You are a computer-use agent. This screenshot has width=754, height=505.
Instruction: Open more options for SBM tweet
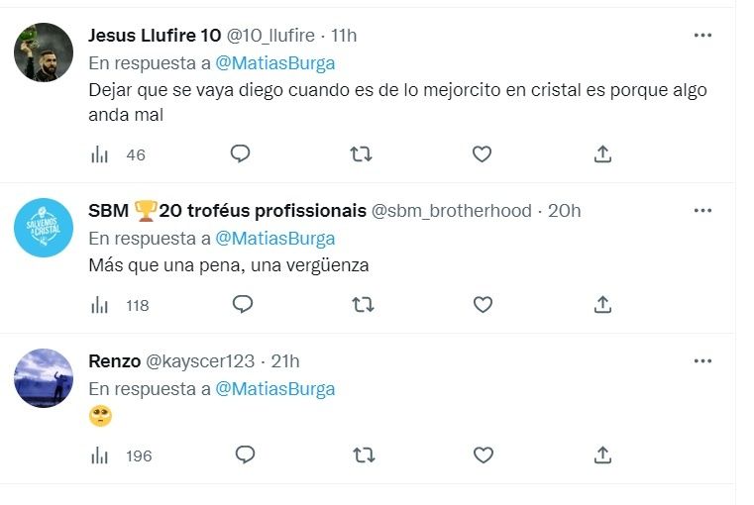click(702, 211)
